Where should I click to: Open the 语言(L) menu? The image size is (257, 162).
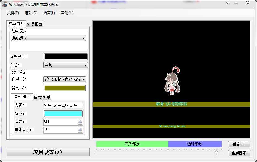(x=49, y=13)
